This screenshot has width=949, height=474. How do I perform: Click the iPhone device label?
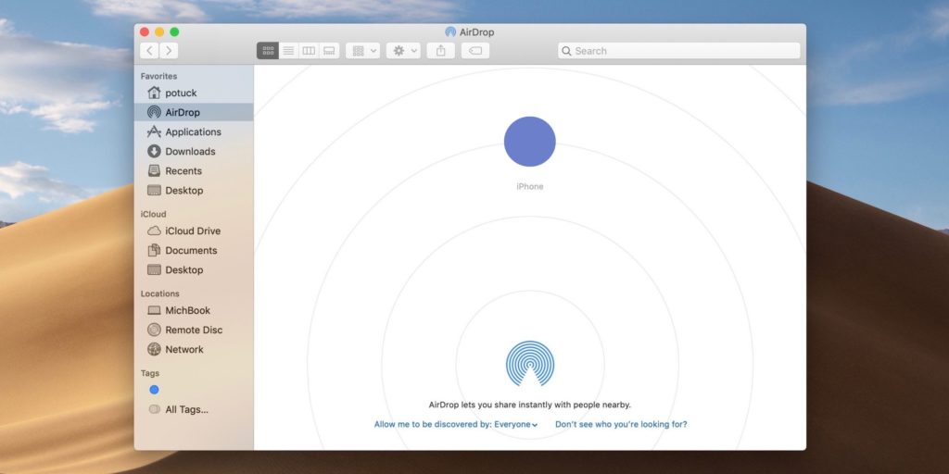pyautogui.click(x=529, y=187)
